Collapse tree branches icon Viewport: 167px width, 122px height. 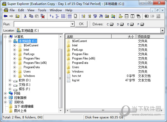(x=89, y=16)
